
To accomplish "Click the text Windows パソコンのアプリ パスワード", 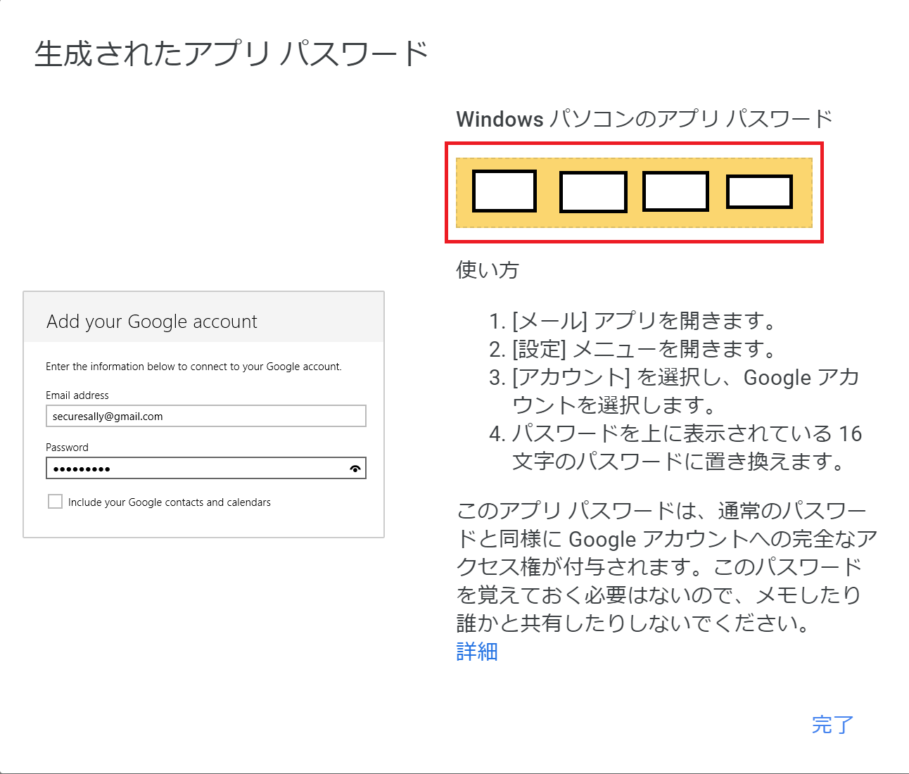I will pos(644,119).
